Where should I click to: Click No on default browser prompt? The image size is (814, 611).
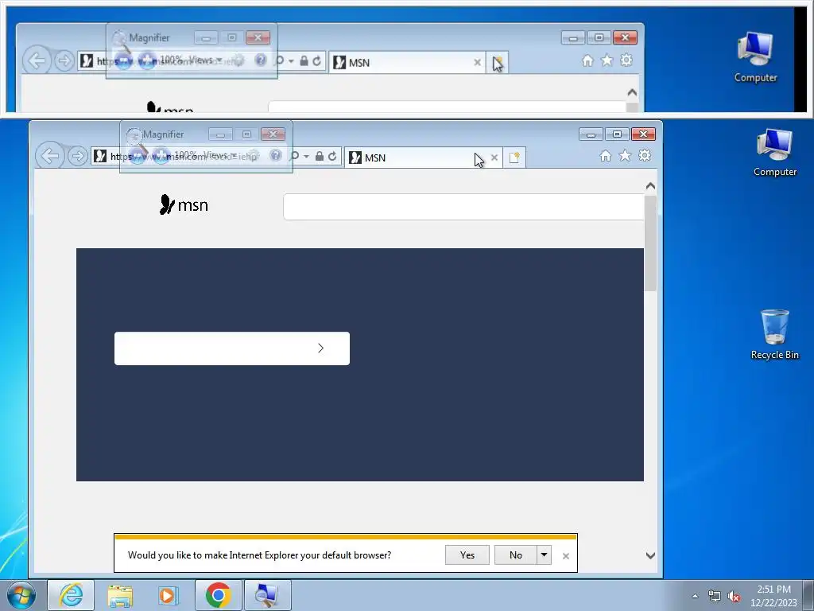(x=515, y=555)
